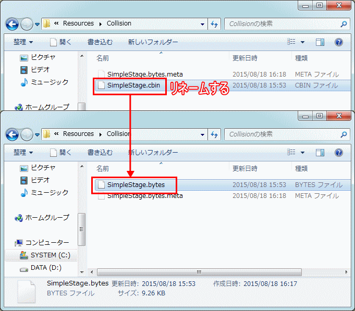The width and height of the screenshot is (355, 311).
Task: Click 新しいフォルダー in lower toolbar
Action: tap(153, 153)
